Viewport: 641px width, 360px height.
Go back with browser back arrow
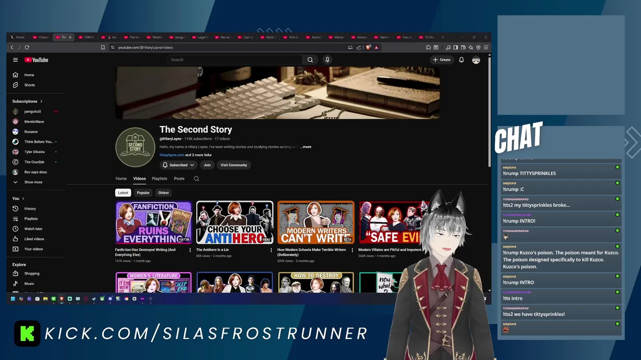pos(12,47)
